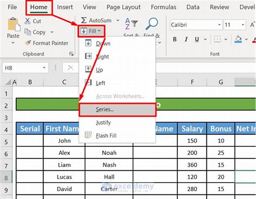Open the Page Layout tab
Image resolution: width=256 pixels, height=199 pixels.
[124, 7]
